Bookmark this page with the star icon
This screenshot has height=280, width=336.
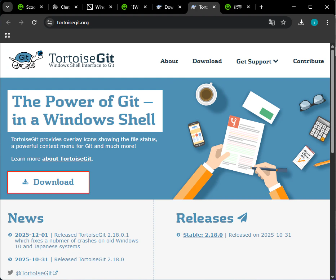click(x=283, y=22)
